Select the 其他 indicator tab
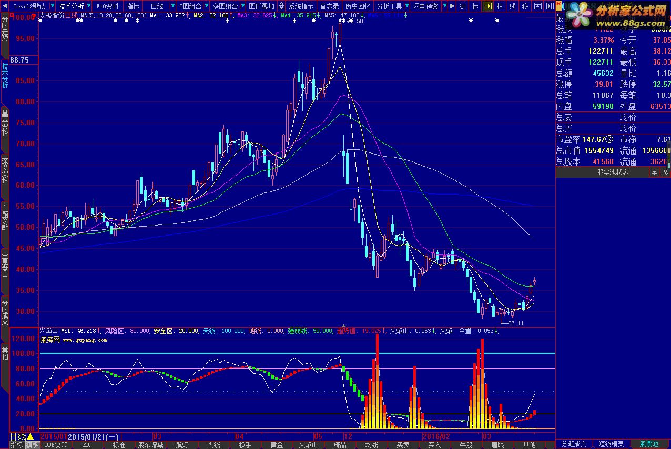 [529, 444]
